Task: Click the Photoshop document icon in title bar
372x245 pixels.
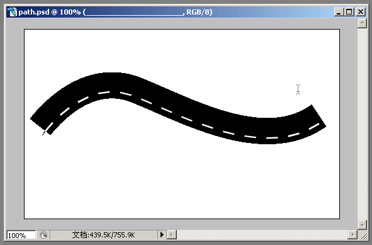Action: point(12,12)
